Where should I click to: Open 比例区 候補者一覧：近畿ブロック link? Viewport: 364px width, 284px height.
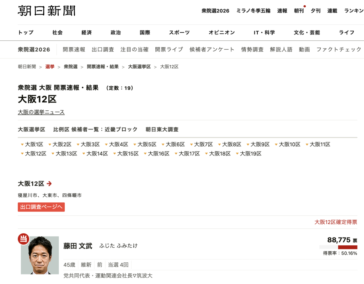95,130
